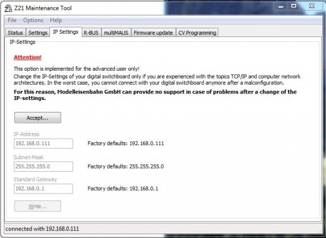Click the IP-Address label
Screen dimensions: 326x238
[27, 134]
